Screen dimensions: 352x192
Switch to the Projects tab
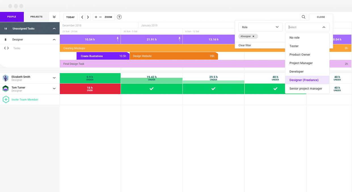36,17
